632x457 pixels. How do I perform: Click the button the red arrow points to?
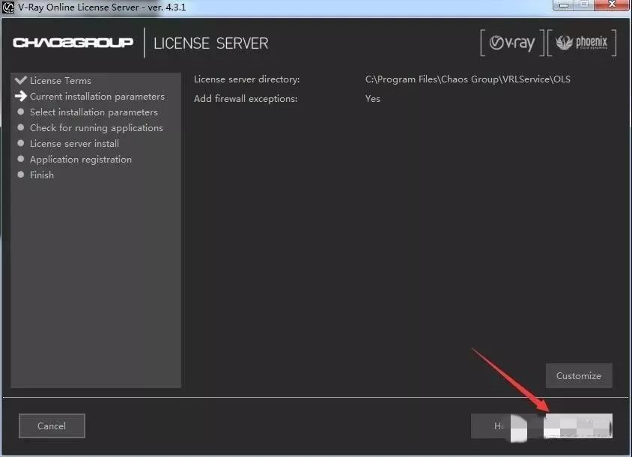pyautogui.click(x=577, y=426)
